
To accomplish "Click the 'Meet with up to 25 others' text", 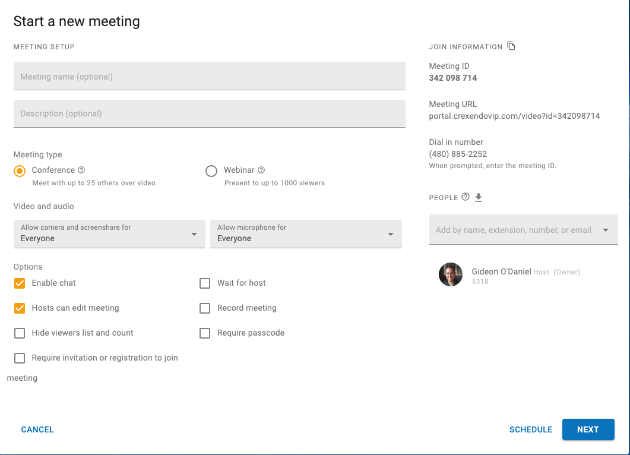I will tap(94, 183).
